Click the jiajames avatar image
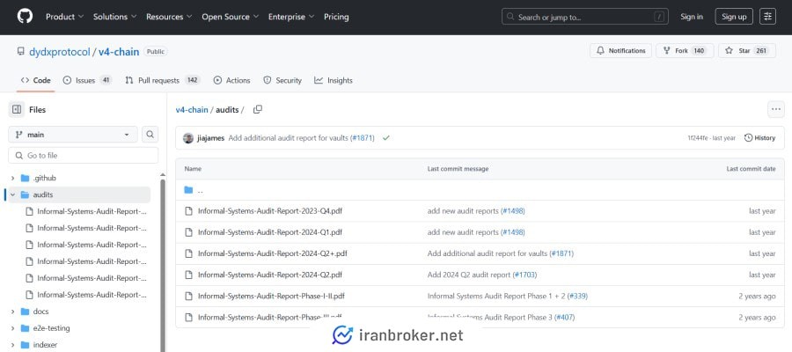This screenshot has height=352, width=792. coord(188,138)
